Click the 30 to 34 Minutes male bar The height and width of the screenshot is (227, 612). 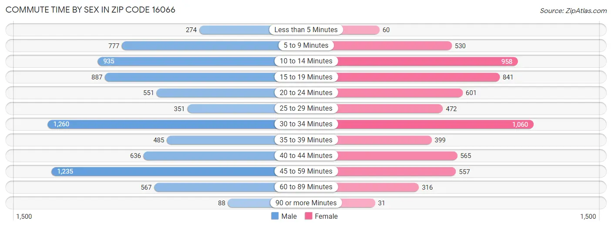[x=161, y=124]
